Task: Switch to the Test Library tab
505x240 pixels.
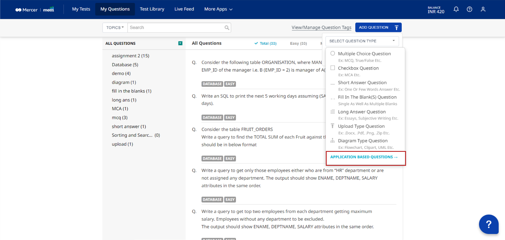Action: tap(152, 9)
